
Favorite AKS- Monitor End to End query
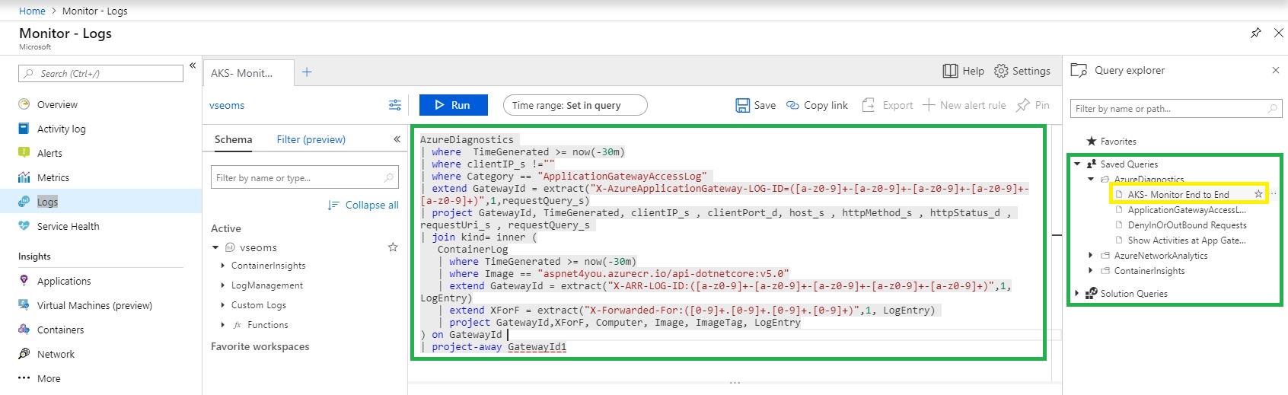click(1258, 194)
